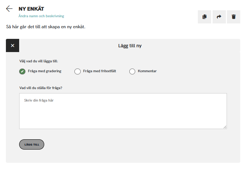
Task: Go back using the left arrow
Action: click(x=9, y=9)
